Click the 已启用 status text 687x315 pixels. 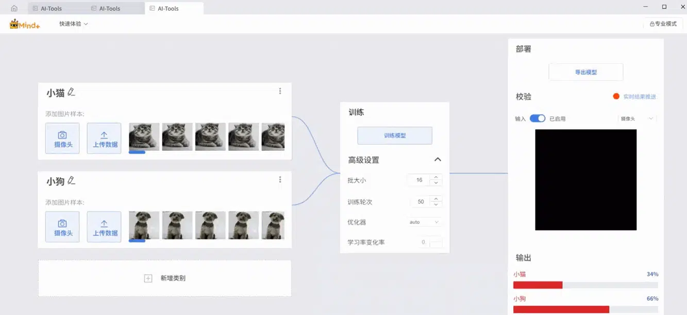click(558, 119)
